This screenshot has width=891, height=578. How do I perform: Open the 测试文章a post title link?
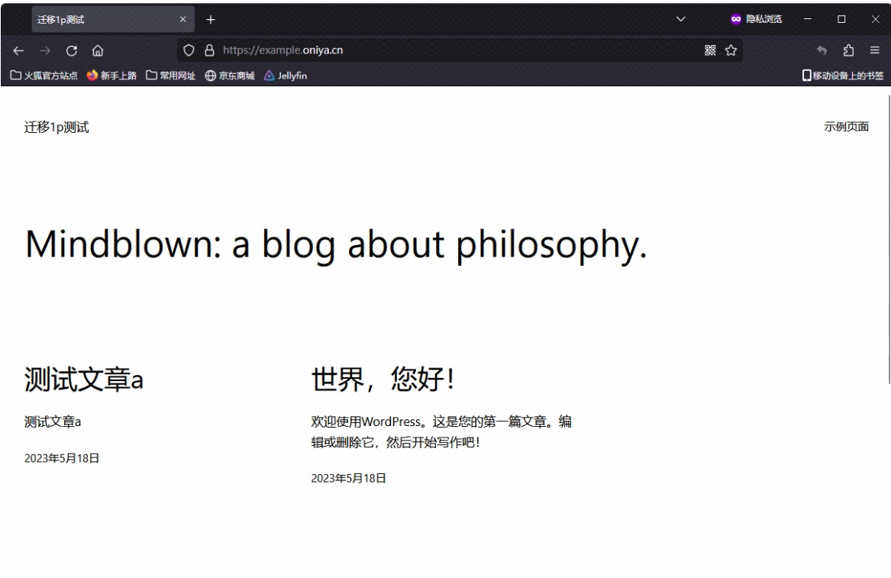click(x=84, y=379)
